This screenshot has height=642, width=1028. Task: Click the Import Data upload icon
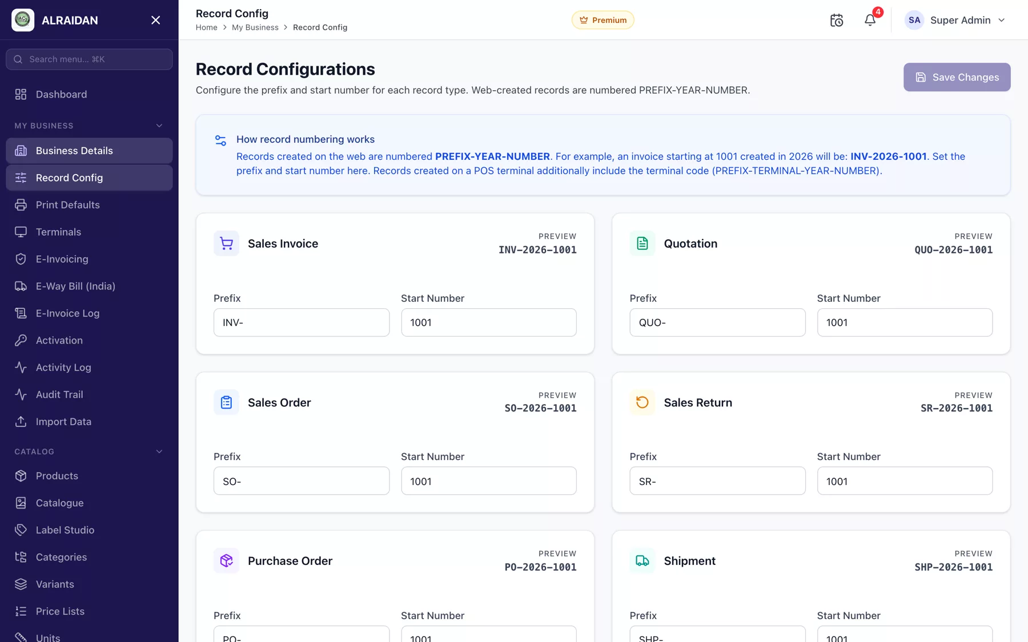tap(21, 422)
